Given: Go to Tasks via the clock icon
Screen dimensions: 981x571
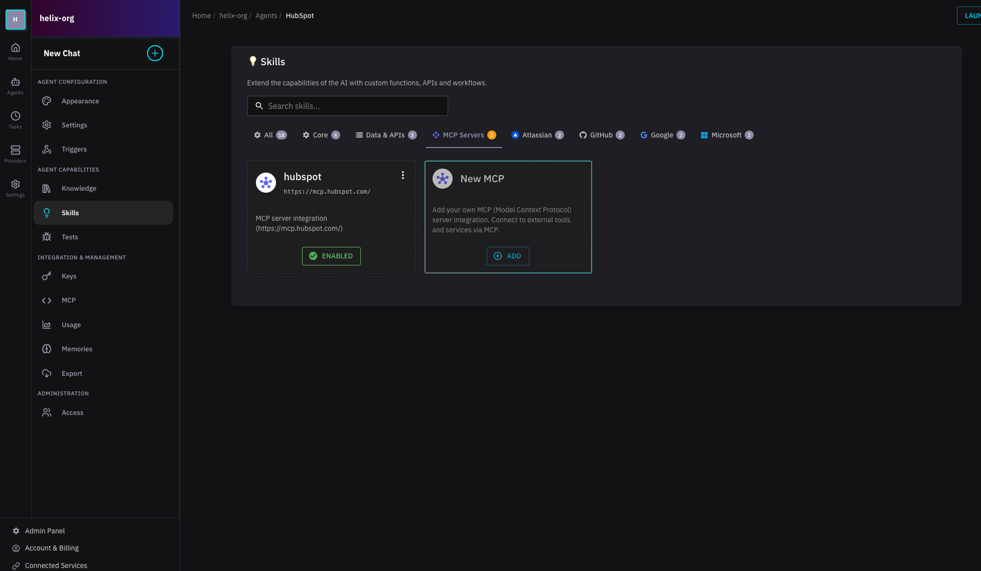Looking at the screenshot, I should 15,120.
